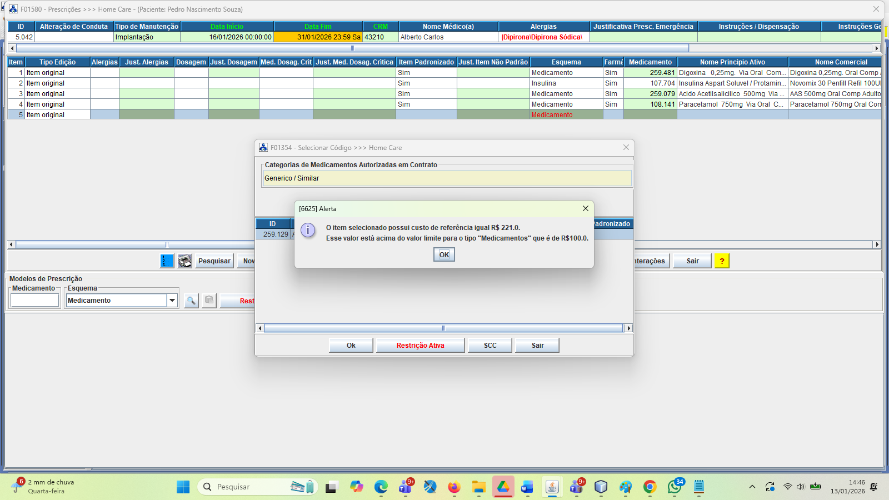Close the Alerta message dialog
Viewport: 889px width, 500px height.
coord(585,208)
